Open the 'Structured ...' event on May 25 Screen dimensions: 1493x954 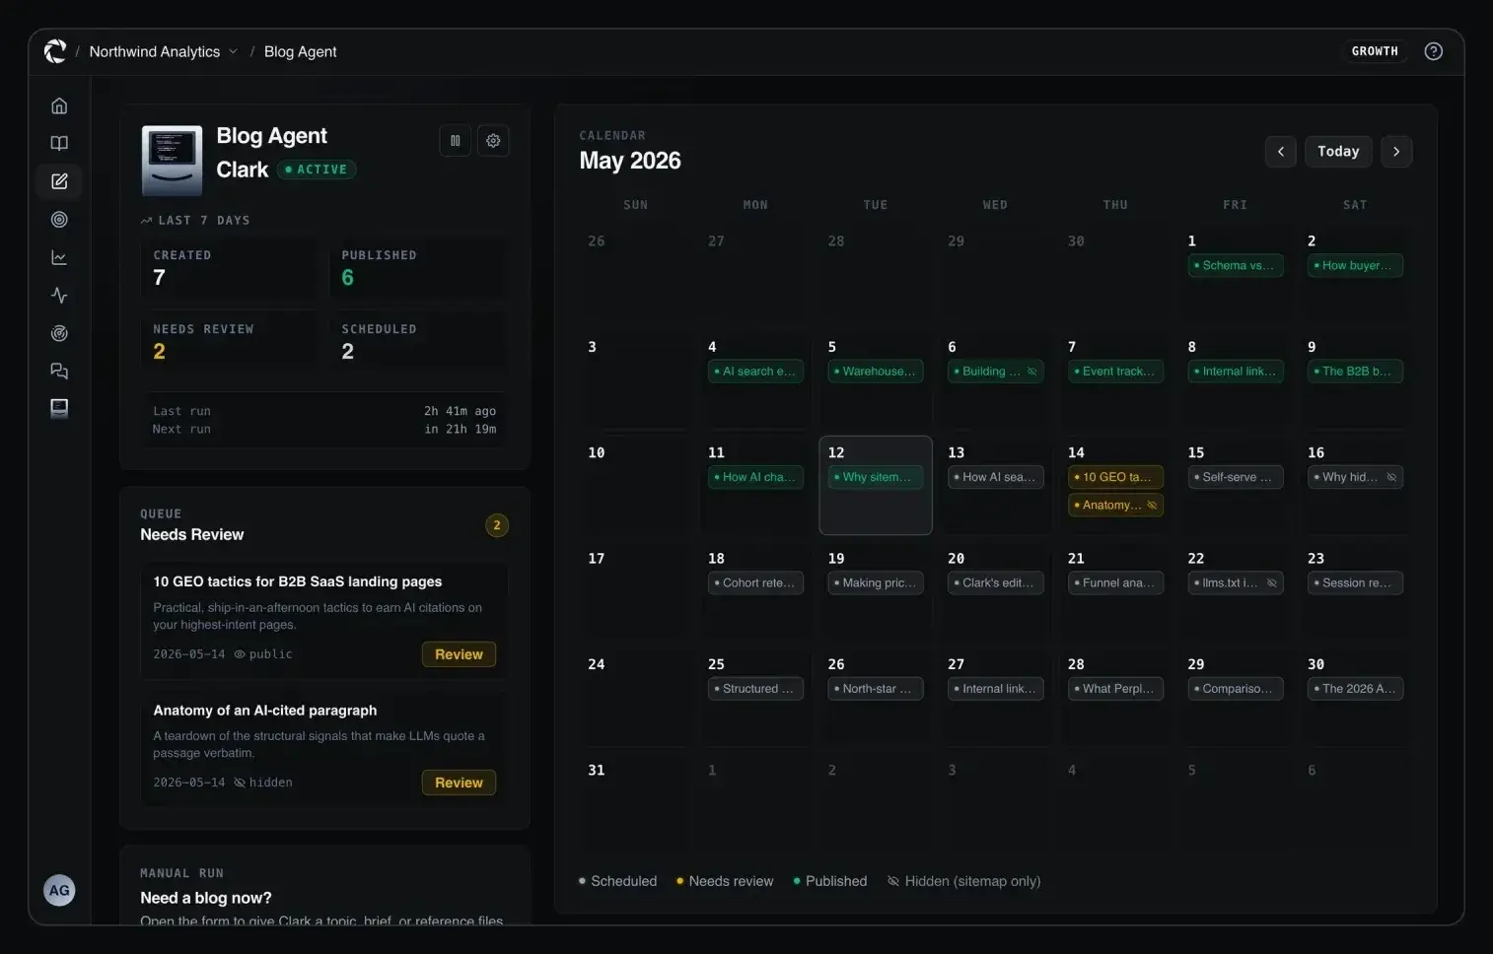coord(755,689)
